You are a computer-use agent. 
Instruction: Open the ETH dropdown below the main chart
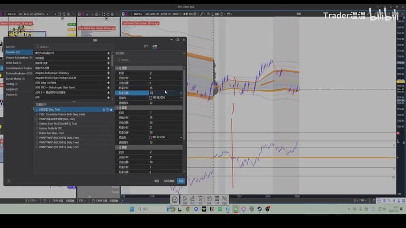coord(362,200)
